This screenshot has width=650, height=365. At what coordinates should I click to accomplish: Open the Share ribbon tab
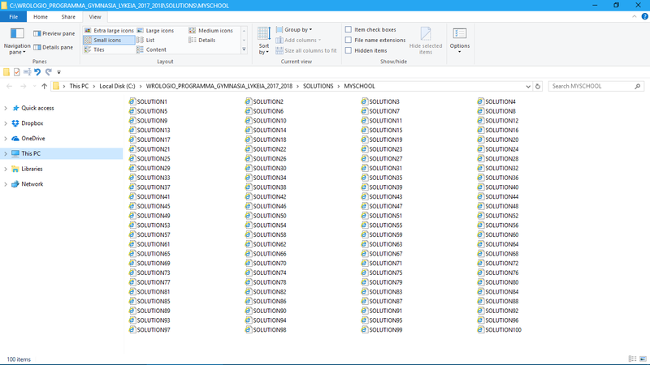(68, 16)
